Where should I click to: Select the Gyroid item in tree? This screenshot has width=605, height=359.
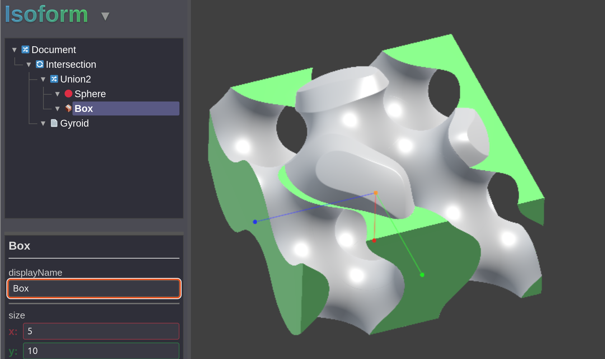coord(74,123)
